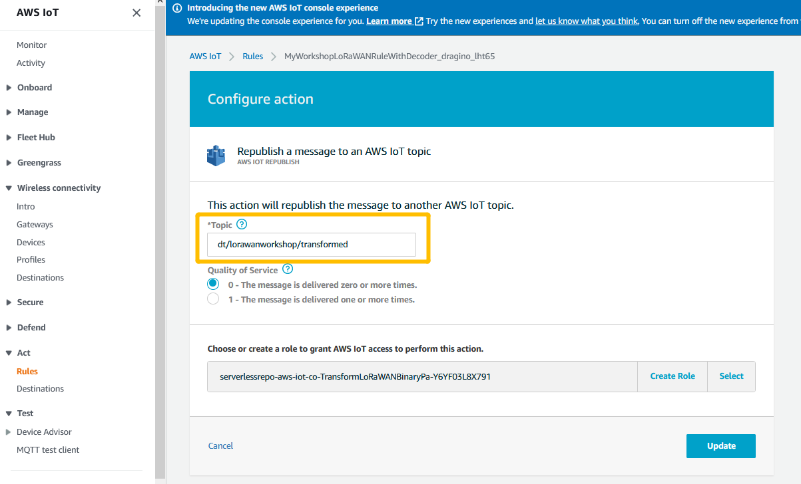Click the AWS IoT sidebar title
Screen dimensions: 801x484
37,13
